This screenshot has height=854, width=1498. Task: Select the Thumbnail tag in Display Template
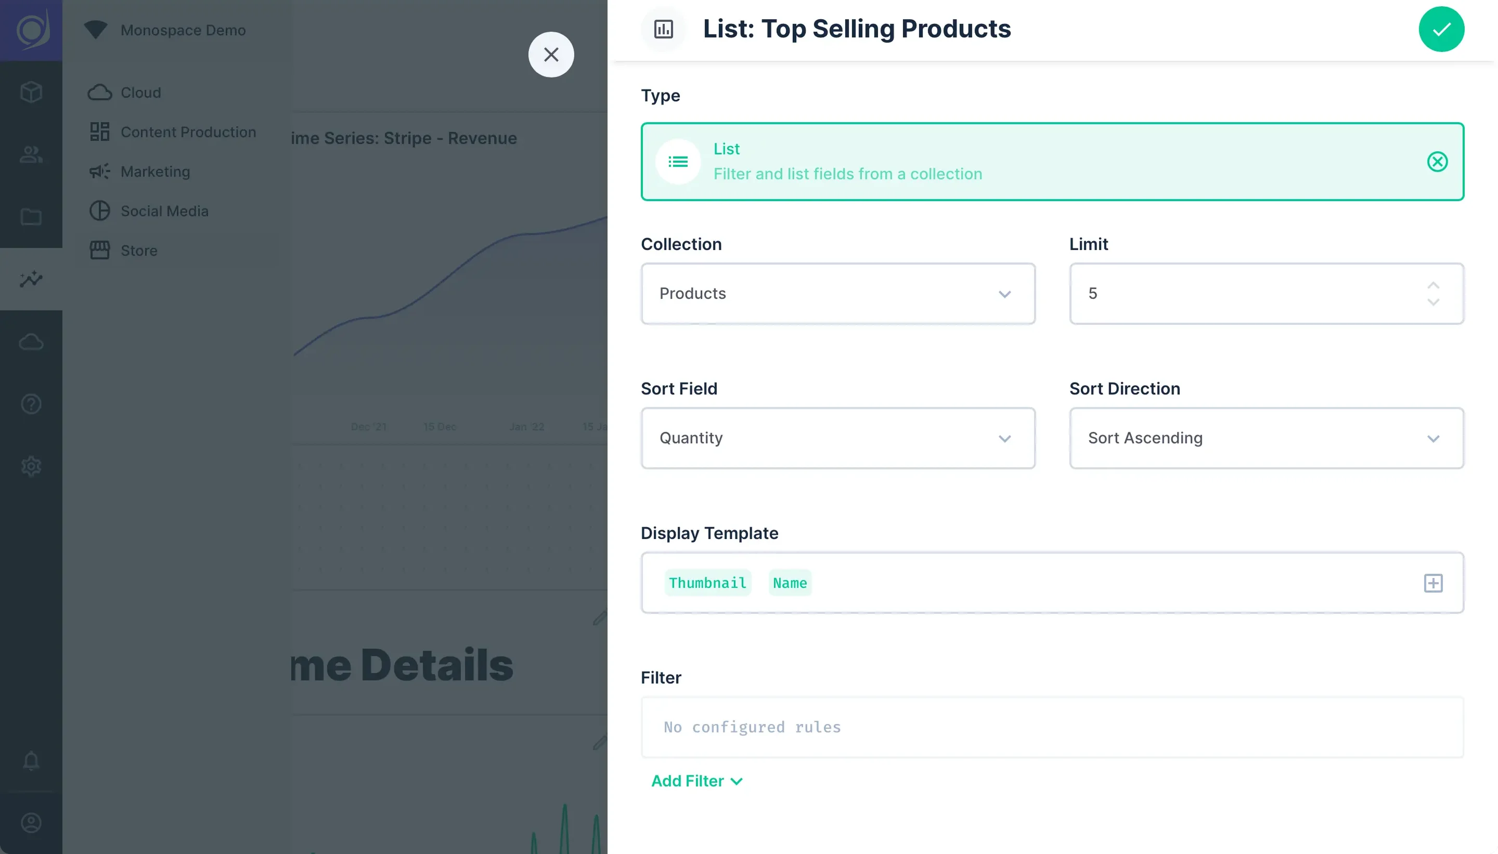(x=707, y=583)
